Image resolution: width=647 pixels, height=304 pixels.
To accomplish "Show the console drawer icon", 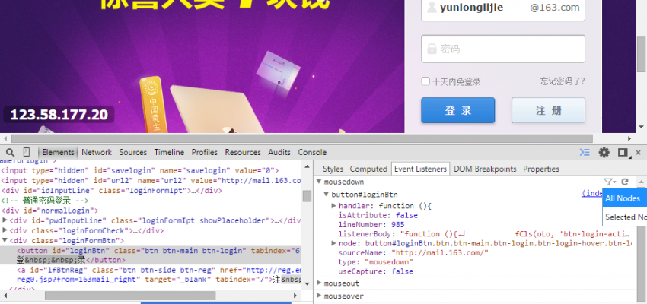I will click(x=585, y=152).
